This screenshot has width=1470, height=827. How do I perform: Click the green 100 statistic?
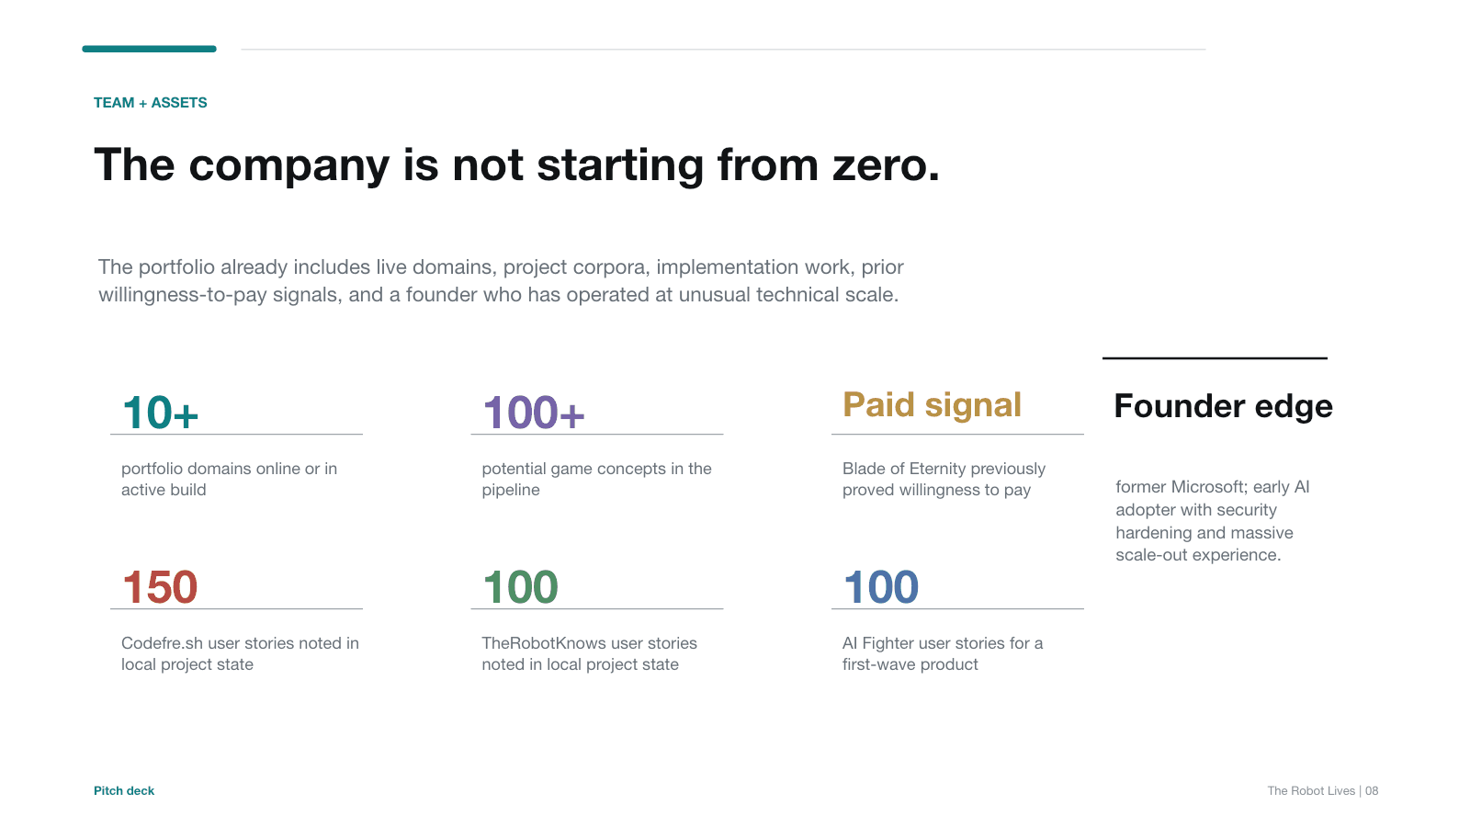(520, 587)
